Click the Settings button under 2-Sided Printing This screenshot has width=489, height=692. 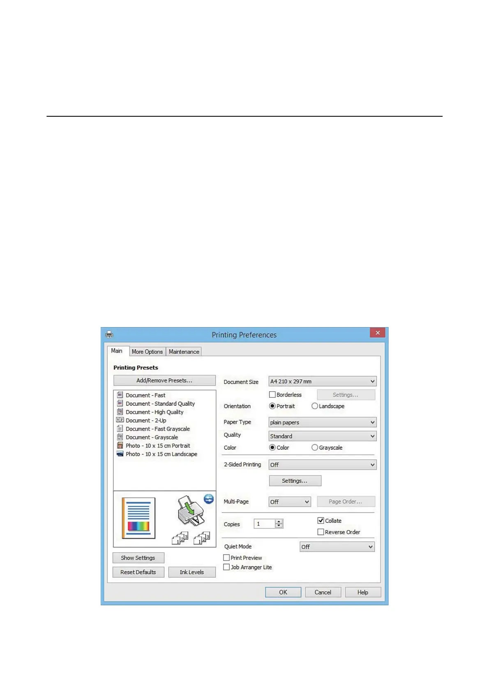point(295,481)
